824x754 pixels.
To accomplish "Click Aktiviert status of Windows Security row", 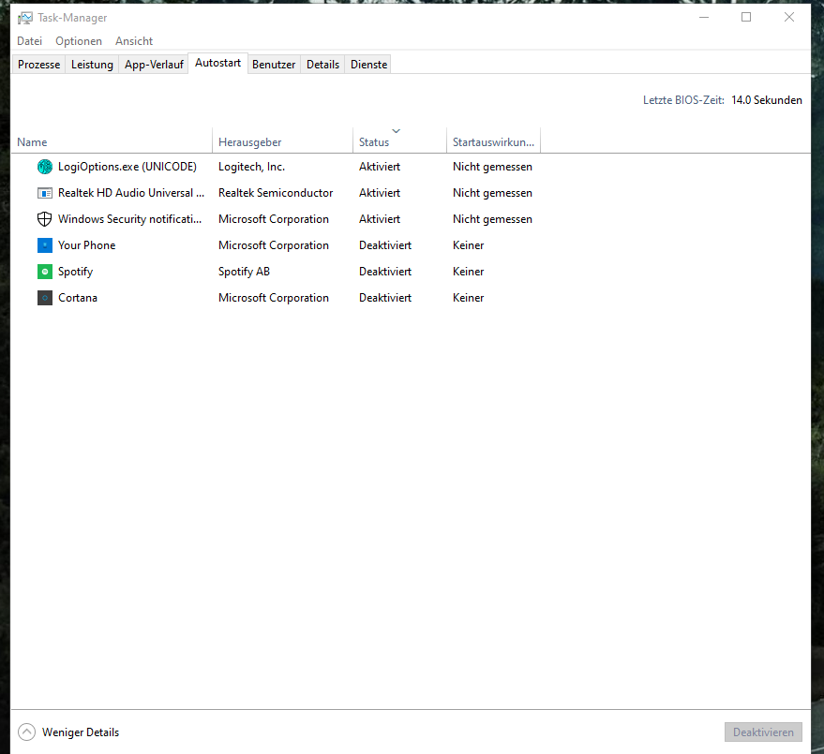I will click(380, 219).
